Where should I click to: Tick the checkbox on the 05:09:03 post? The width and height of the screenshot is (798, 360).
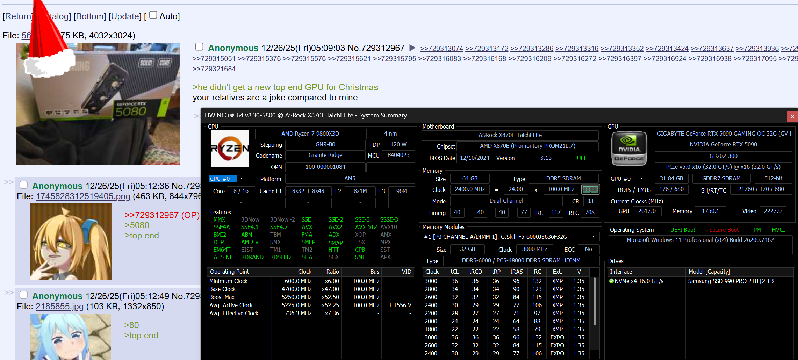(199, 47)
